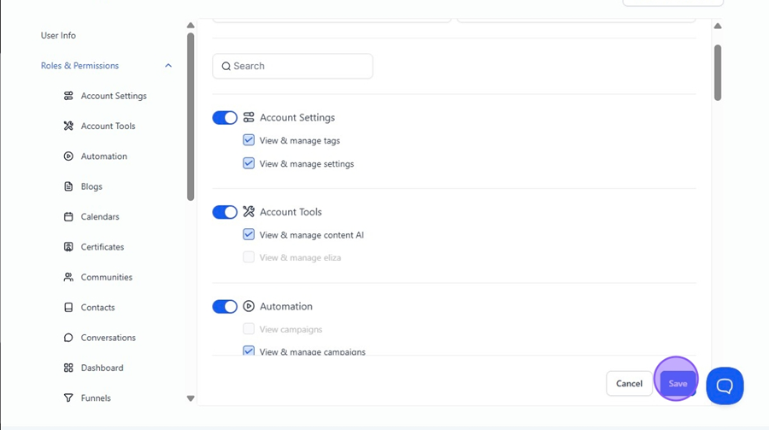
Task: Click the main panel scroll up arrow
Action: pos(718,26)
